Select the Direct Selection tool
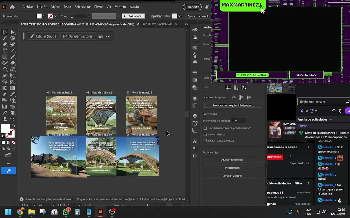350x218 pixels. point(12,32)
